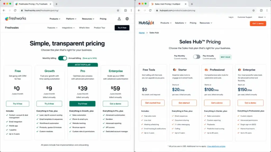This screenshot has width=271, height=152.
Task: Expand Freshworks Products dropdown
Action: (x=55, y=19)
